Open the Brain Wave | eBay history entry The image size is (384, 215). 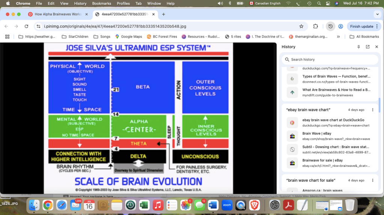pos(317,133)
